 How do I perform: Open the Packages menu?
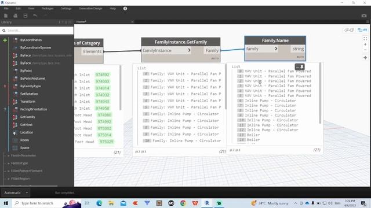tap(48, 9)
